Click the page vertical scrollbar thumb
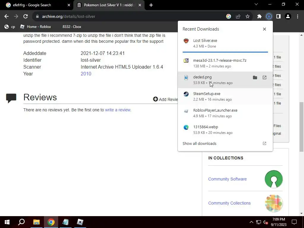This screenshot has height=228, width=304. point(301,127)
